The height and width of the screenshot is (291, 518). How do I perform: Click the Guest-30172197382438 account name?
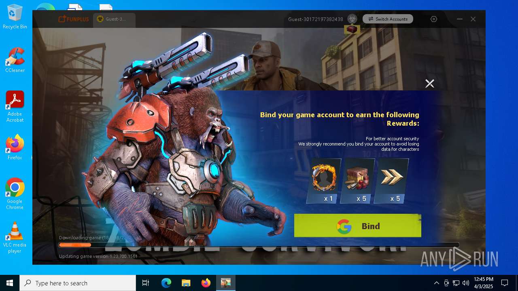click(x=316, y=19)
